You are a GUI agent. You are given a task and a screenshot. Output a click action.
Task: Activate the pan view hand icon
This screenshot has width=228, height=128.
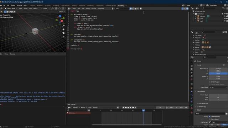63,29
